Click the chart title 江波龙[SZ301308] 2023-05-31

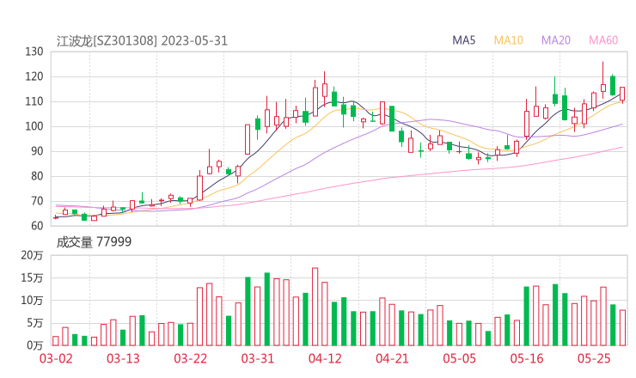(x=142, y=41)
